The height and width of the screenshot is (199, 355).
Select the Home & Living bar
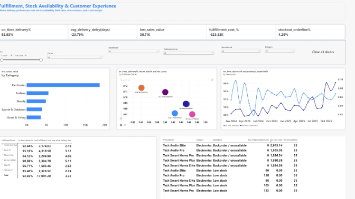coord(34,117)
